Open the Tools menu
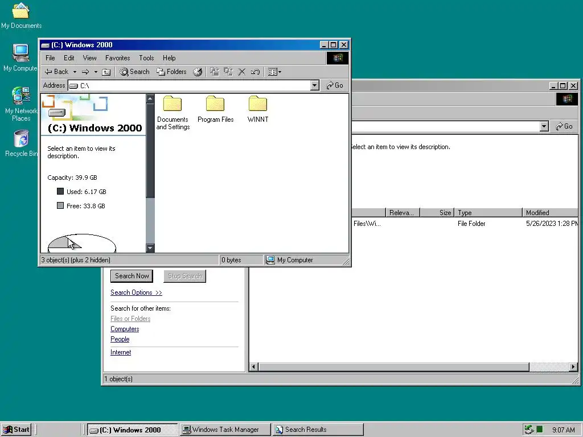This screenshot has width=583, height=437. 146,58
